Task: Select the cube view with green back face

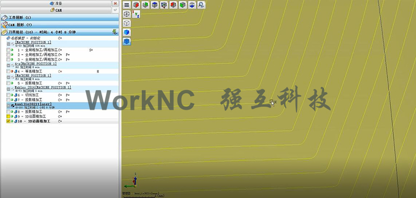Action: (x=145, y=5)
